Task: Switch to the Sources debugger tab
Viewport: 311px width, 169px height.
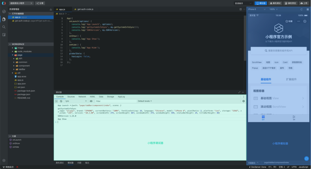Action: (71, 97)
